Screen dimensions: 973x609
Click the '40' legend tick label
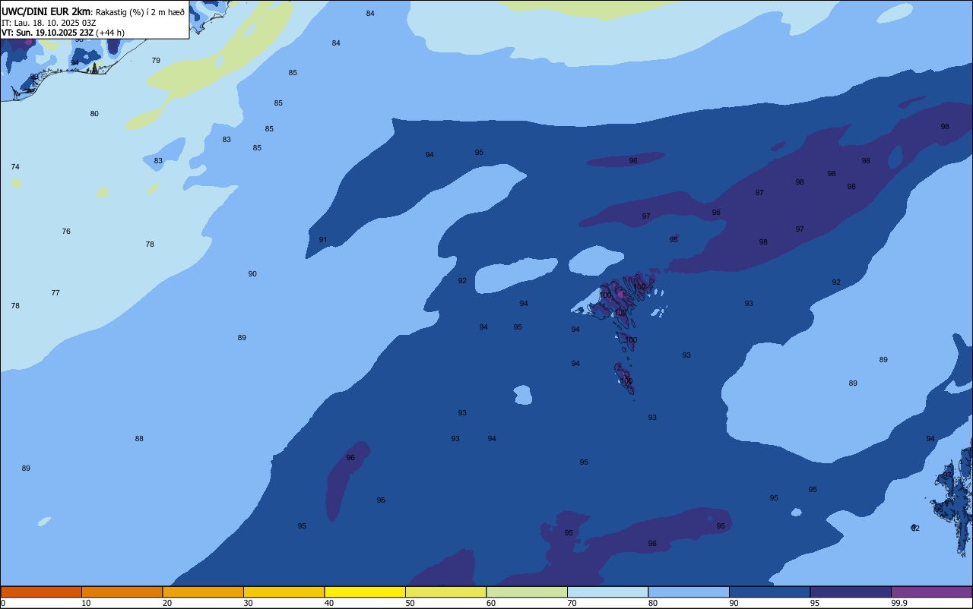(x=329, y=603)
